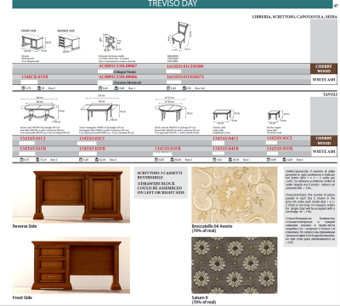Viewport: 340px width, 306px height.
Task: Click product code 134TAV.03FR
Action: [167, 149]
